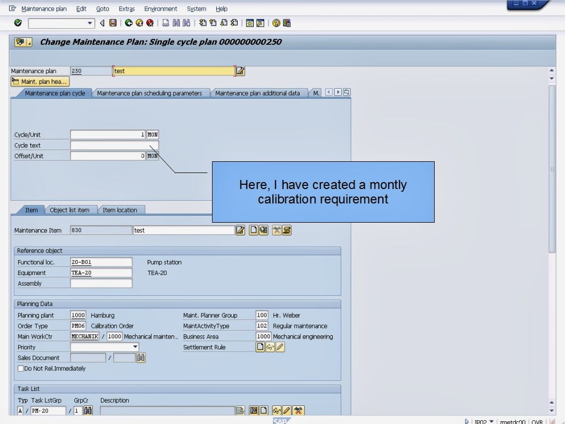The height and width of the screenshot is (424, 565).
Task: Select the Back arrow icon in the toolbar
Action: (x=129, y=23)
